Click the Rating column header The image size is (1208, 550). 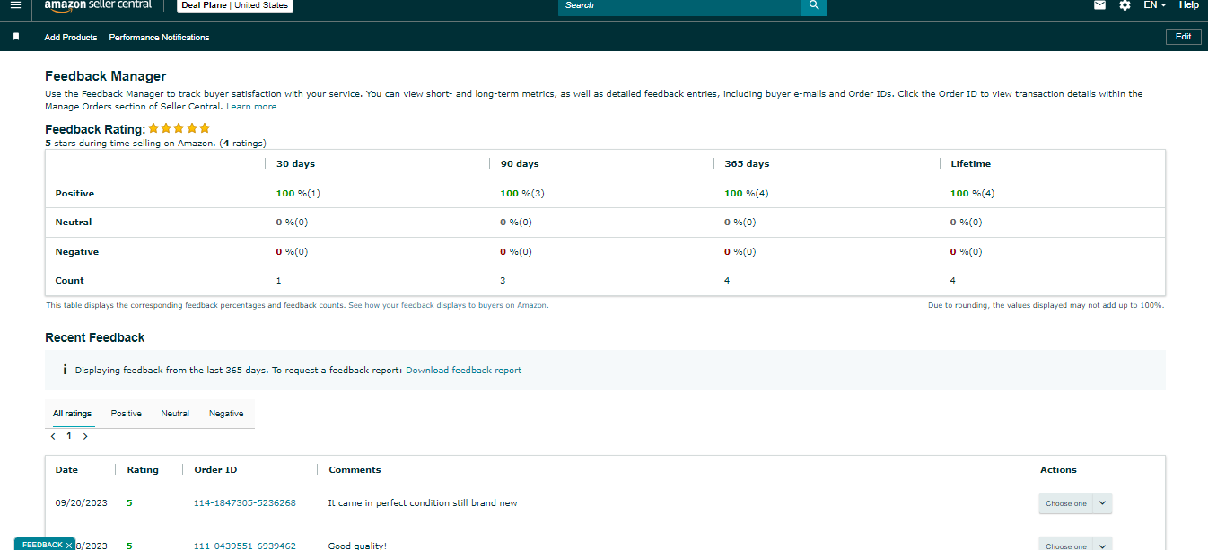point(143,470)
